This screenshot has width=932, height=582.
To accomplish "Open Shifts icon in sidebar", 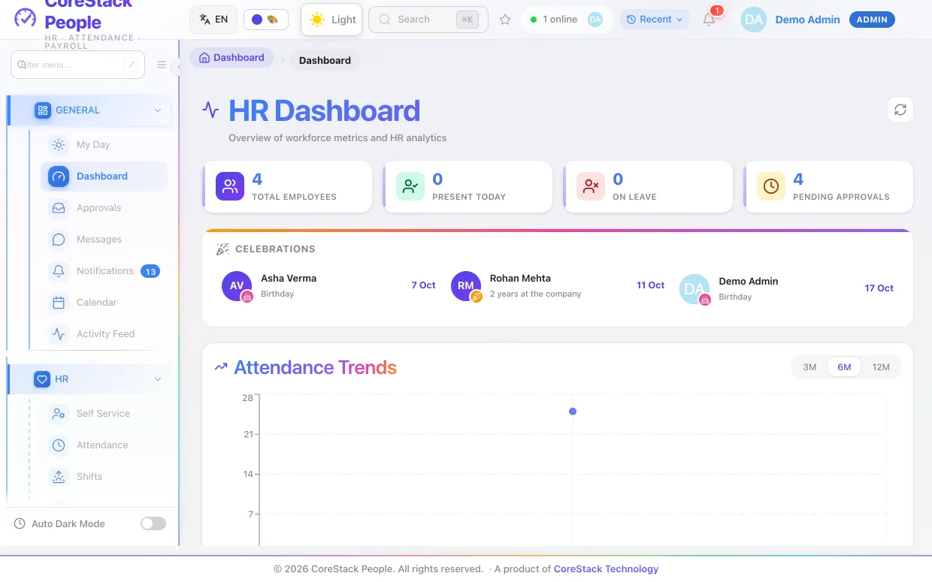I will [x=59, y=477].
